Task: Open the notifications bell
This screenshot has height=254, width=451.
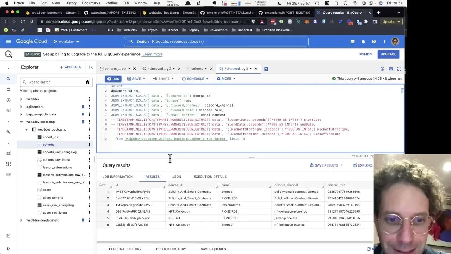Action: [363, 41]
